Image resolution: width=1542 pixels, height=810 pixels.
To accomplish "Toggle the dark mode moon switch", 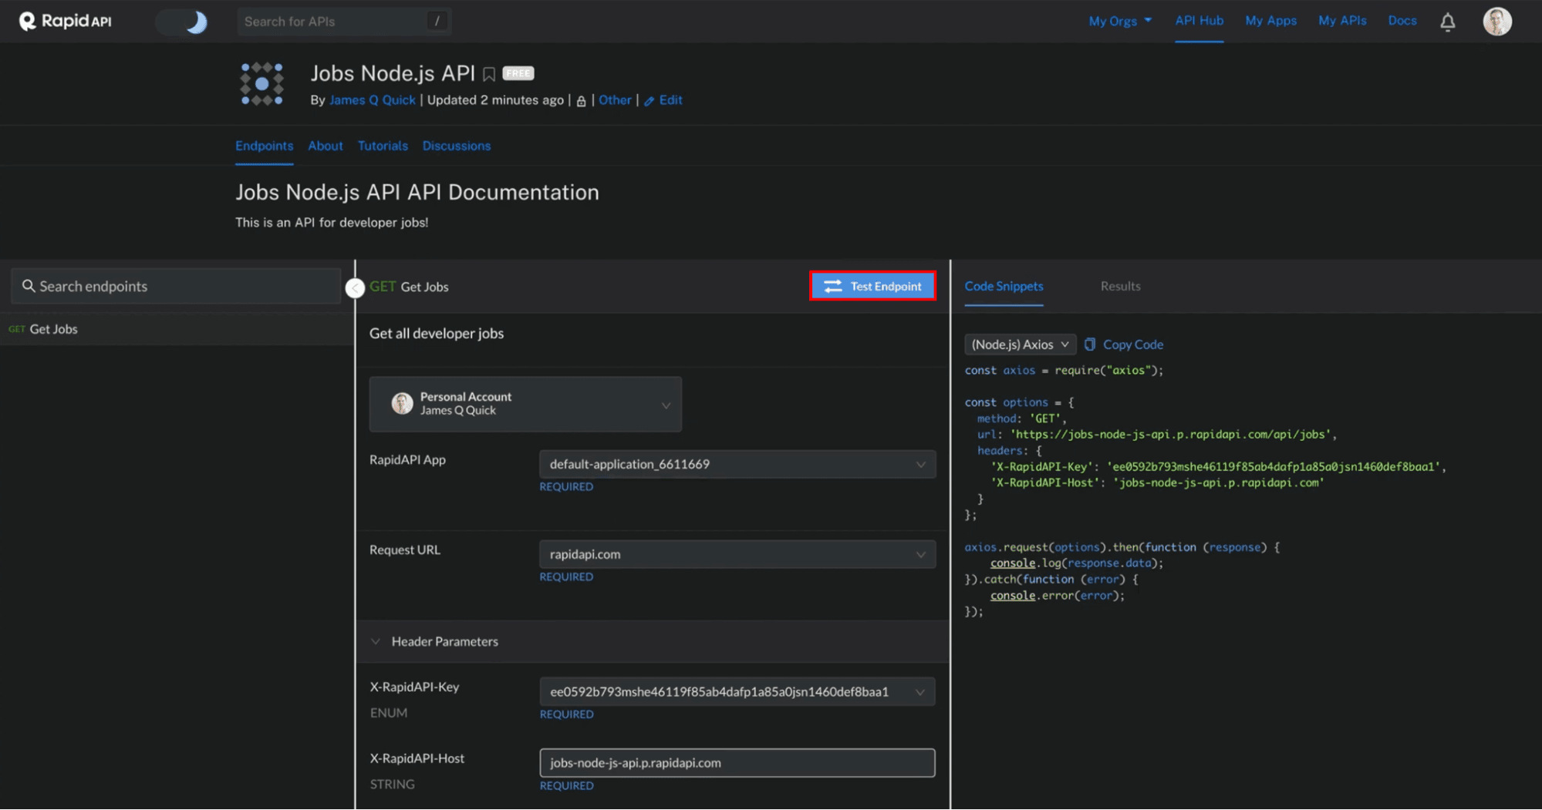I will point(182,22).
